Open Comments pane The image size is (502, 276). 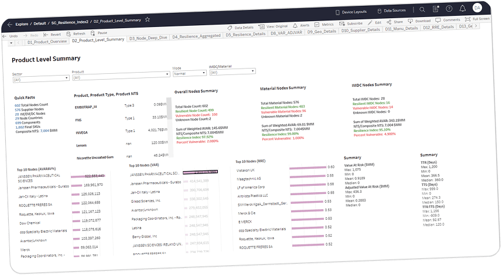coord(448,20)
